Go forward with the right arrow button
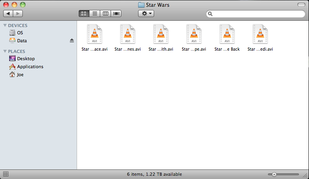This screenshot has height=179, width=309. (x=18, y=14)
